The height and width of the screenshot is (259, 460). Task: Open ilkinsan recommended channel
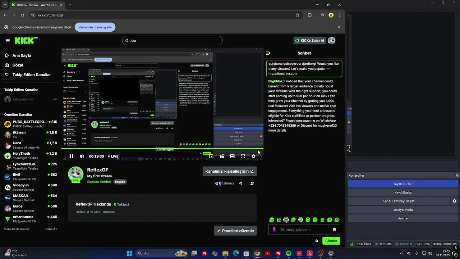pyautogui.click(x=31, y=135)
